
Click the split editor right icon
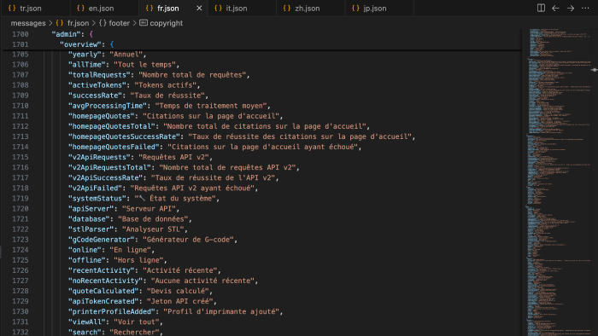pyautogui.click(x=541, y=8)
